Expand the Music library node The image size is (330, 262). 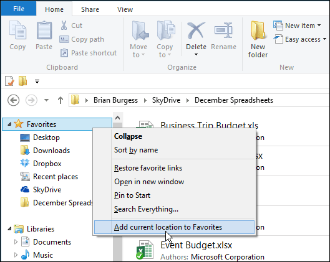coord(16,255)
